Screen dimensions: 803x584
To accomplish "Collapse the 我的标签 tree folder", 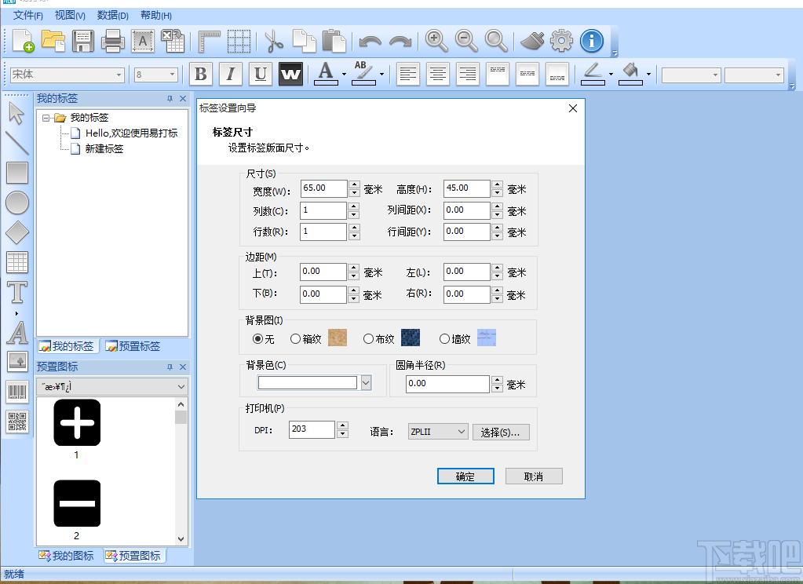I will pyautogui.click(x=46, y=118).
